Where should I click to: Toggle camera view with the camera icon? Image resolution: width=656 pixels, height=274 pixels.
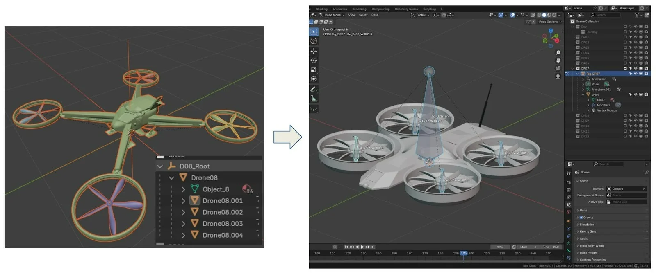click(558, 68)
